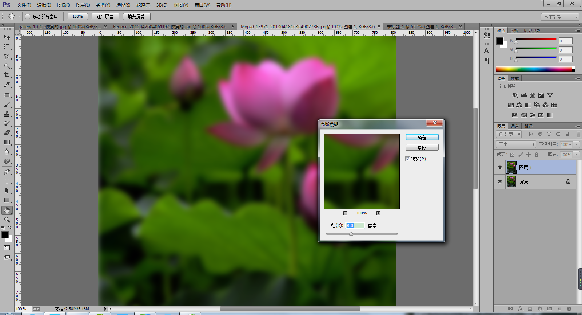Viewport: 582px width, 315px height.
Task: Switch to the 历史记录 tab
Action: pyautogui.click(x=532, y=30)
